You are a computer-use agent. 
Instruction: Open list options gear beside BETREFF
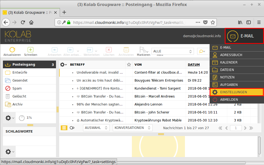coord(63,65)
